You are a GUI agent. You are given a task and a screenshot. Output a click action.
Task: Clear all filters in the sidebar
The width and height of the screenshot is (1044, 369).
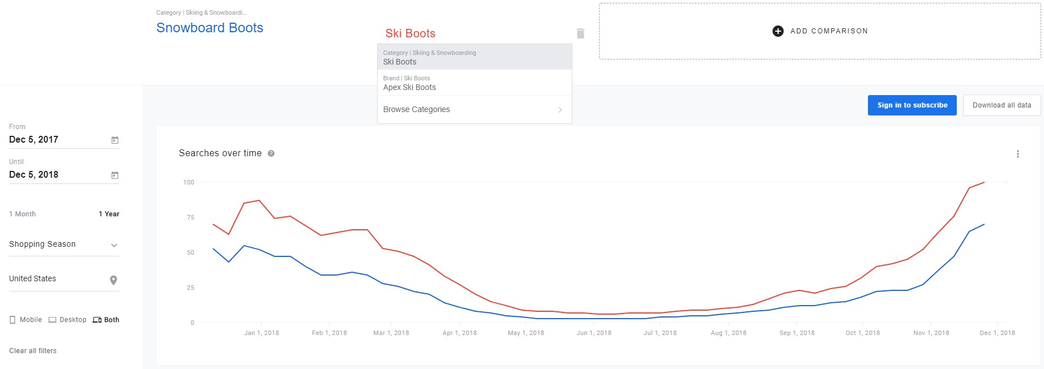pyautogui.click(x=33, y=351)
